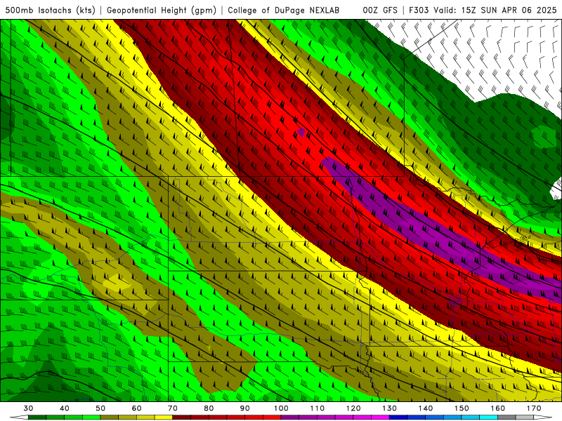Click the legend value '150'
Viewport: 562px width, 421px height.
(x=462, y=408)
